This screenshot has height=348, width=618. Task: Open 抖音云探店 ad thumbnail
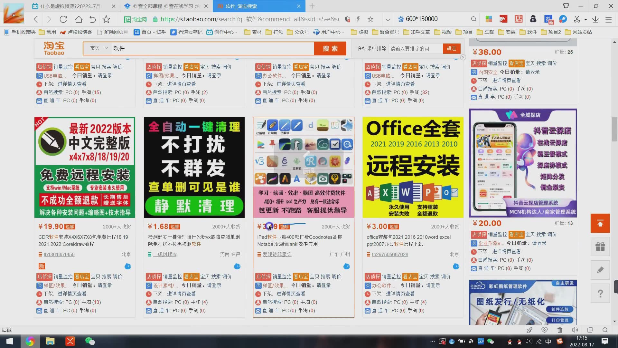(523, 163)
